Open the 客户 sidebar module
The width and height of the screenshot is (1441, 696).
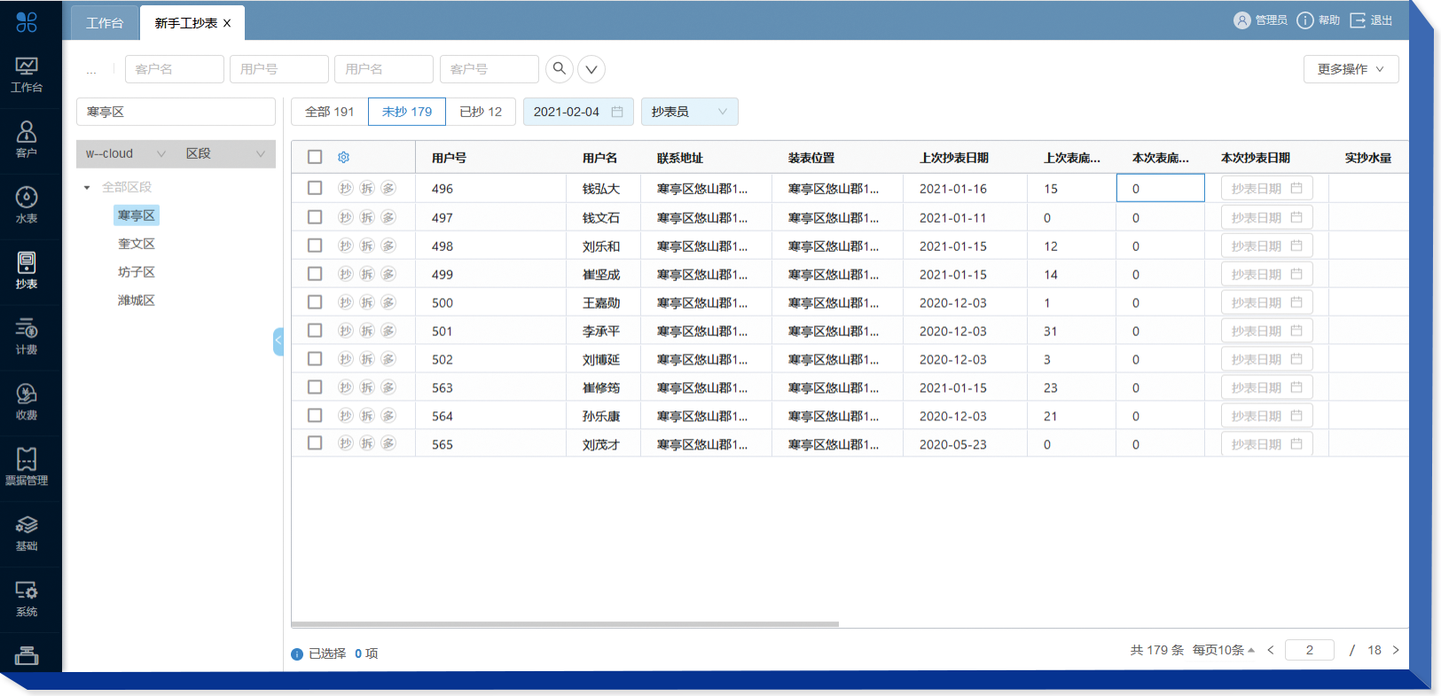27,141
